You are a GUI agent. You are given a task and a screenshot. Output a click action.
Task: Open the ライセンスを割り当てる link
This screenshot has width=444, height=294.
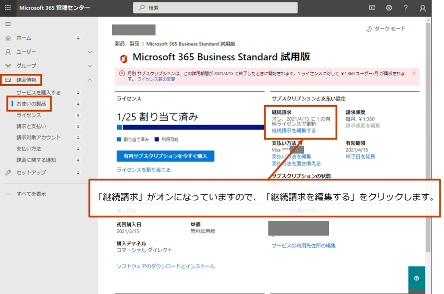click(143, 170)
